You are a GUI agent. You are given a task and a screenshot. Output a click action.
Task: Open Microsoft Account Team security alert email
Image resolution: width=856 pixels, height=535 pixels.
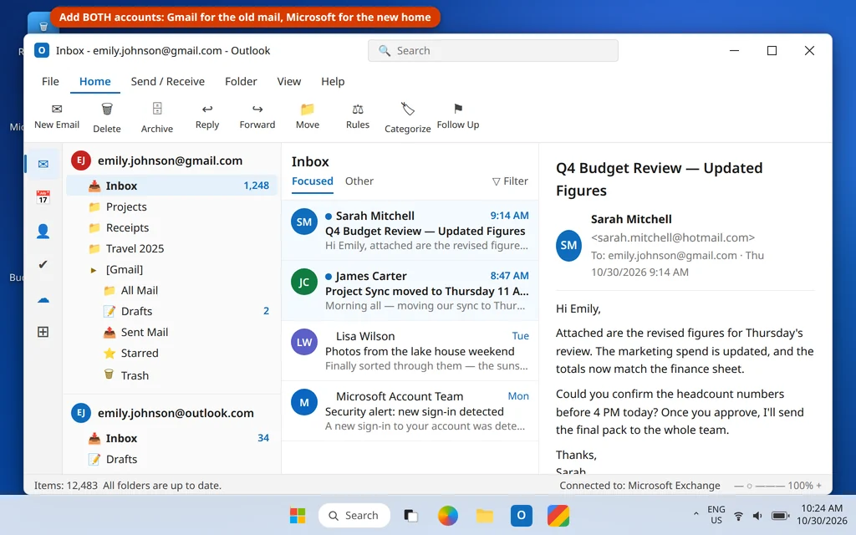pos(410,410)
